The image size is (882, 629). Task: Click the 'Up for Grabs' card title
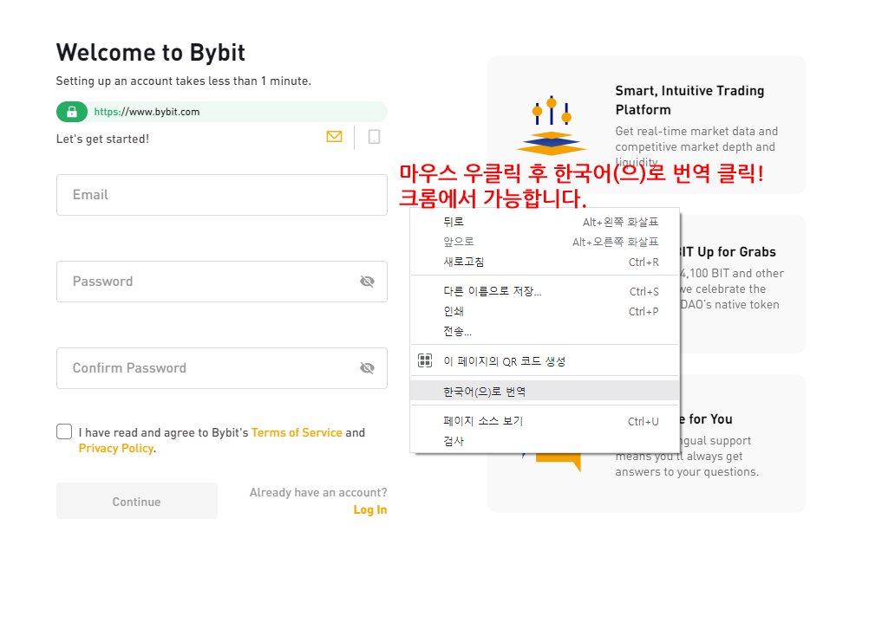729,252
